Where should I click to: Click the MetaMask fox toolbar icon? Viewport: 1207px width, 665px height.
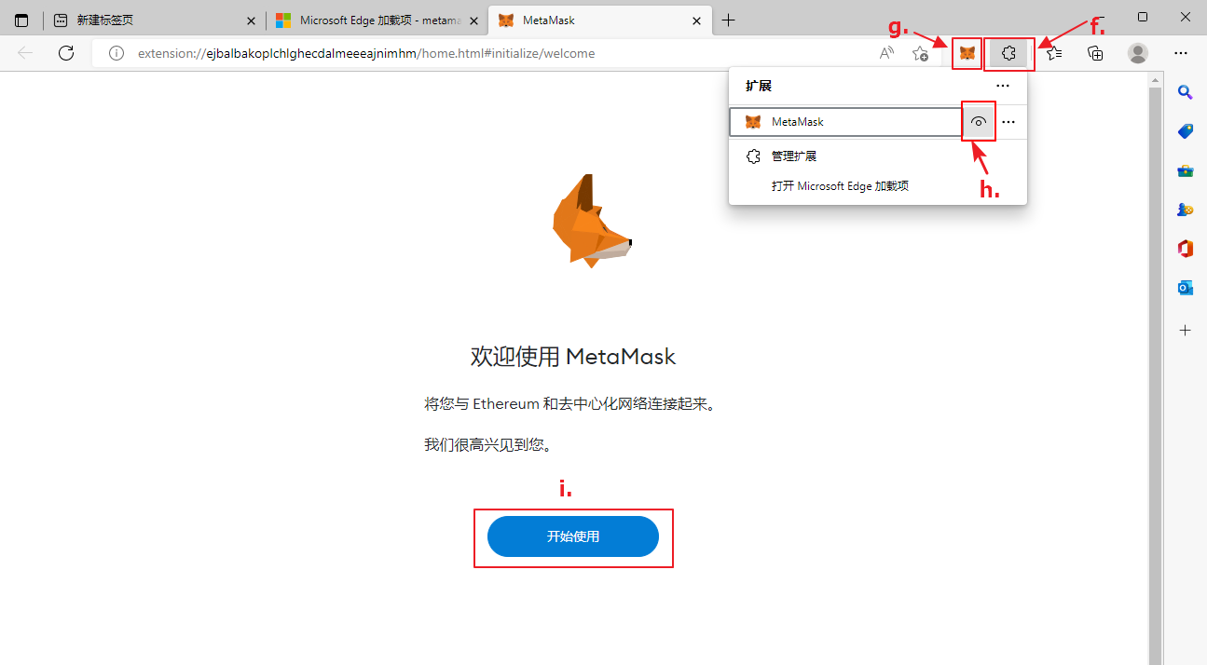[x=967, y=53]
